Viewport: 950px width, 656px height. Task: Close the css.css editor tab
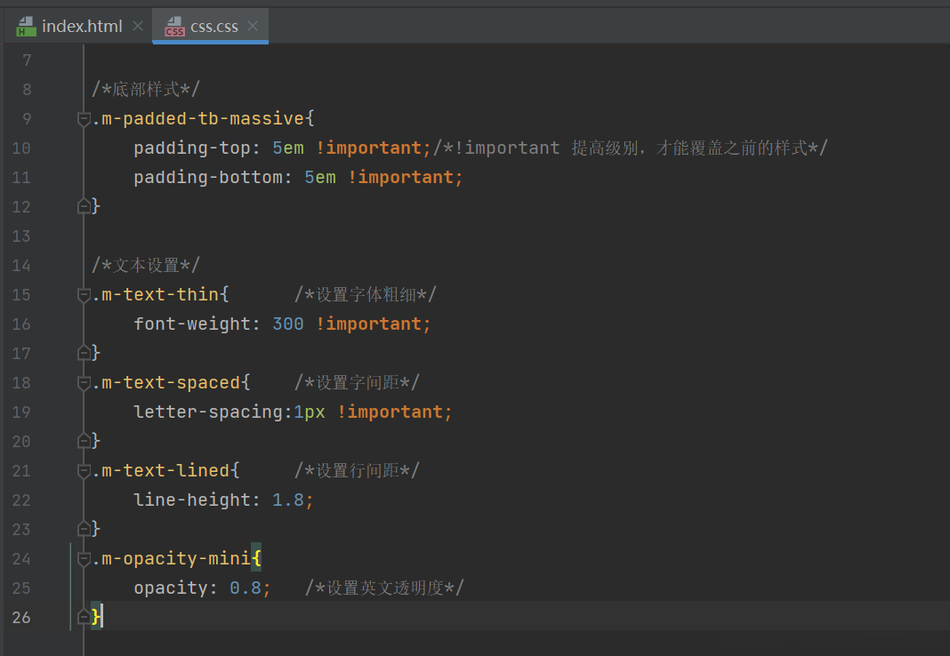click(253, 26)
